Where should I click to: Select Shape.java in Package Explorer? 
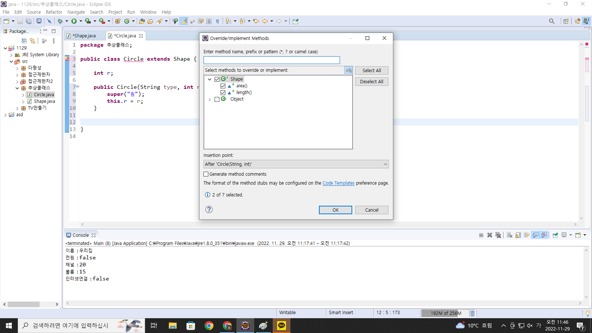[44, 101]
